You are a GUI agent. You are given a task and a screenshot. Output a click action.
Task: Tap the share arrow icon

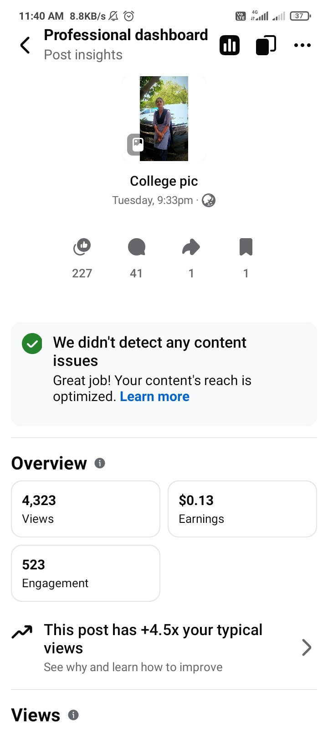tap(191, 247)
